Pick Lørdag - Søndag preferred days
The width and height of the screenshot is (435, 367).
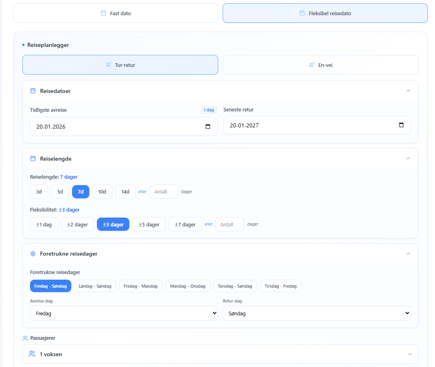[95, 286]
